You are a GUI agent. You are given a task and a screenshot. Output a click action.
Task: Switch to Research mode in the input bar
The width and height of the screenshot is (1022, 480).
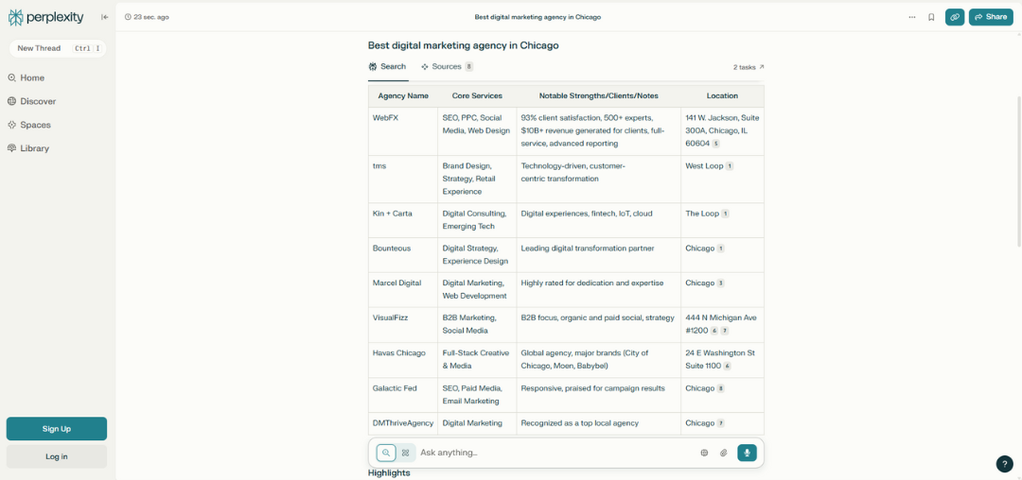click(x=405, y=453)
